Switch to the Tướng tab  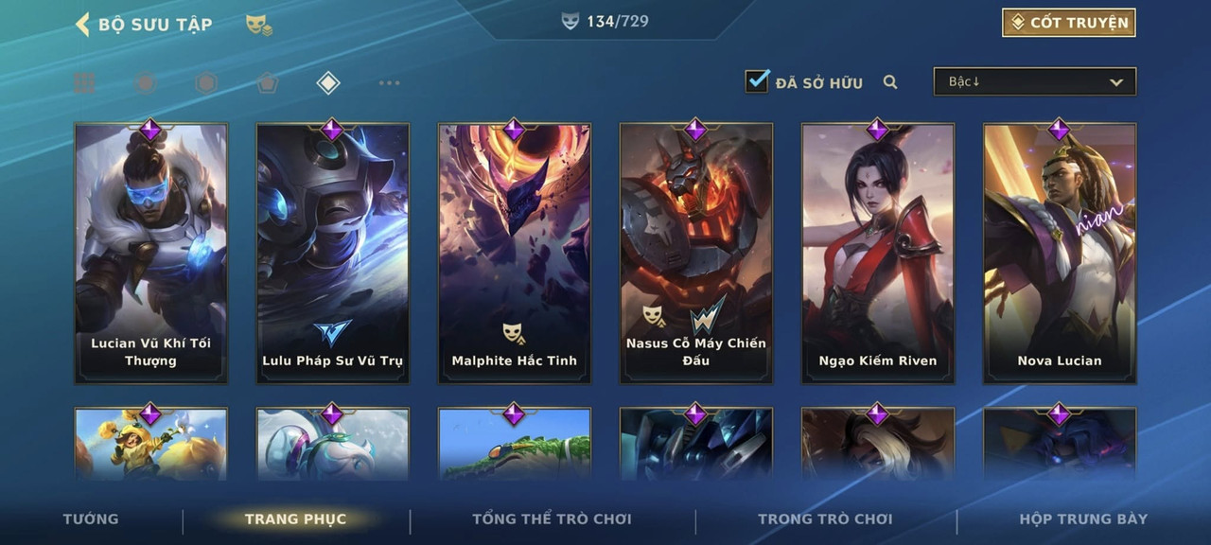(91, 519)
